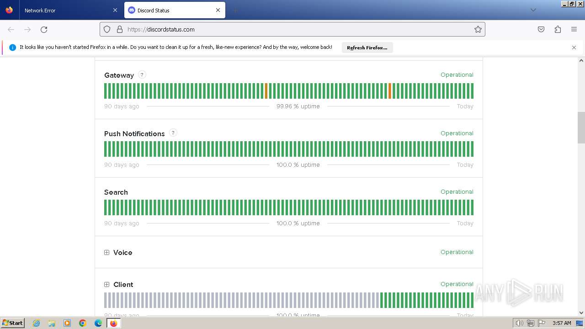The width and height of the screenshot is (585, 329).
Task: Switch to the Network Error tab
Action: pos(66,10)
